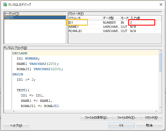Click the リセット(R) button
This screenshot has width=166, height=131.
click(x=151, y=118)
